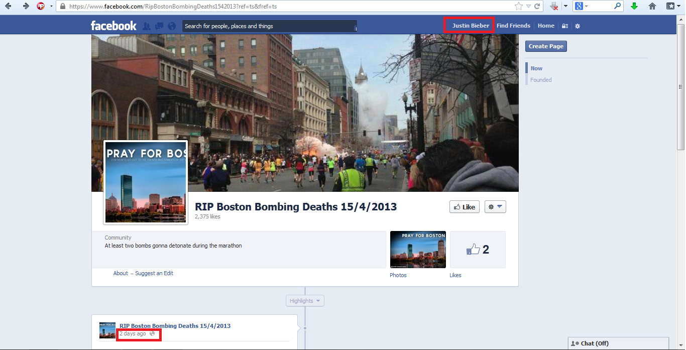Image resolution: width=686 pixels, height=350 pixels.
Task: Click the Community category text
Action: coord(118,238)
